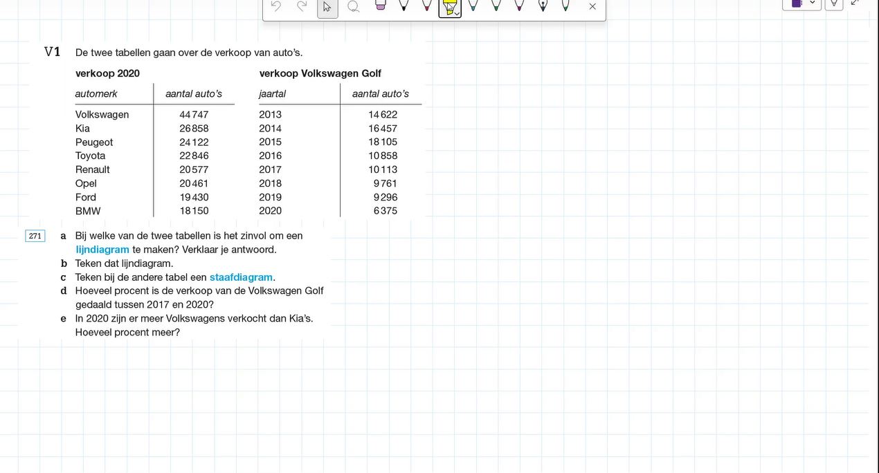879x473 pixels.
Task: Click the 2013 value 14 622
Action: pos(383,115)
